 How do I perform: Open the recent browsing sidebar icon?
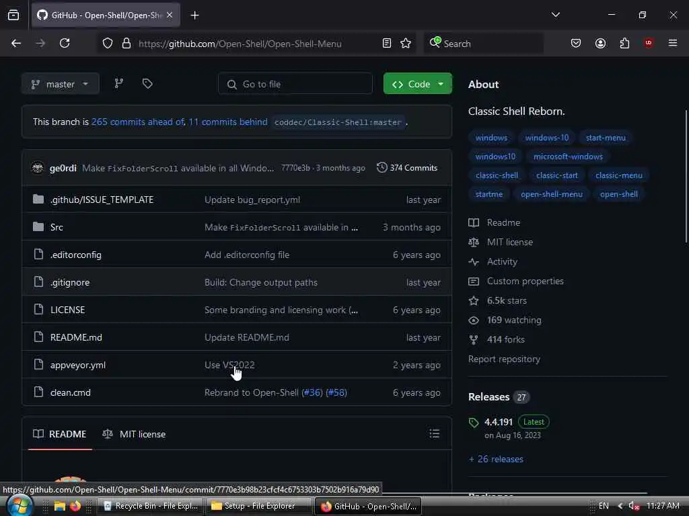[x=13, y=15]
